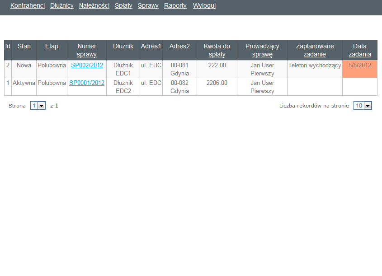Sort by Stan column header

tap(24, 46)
